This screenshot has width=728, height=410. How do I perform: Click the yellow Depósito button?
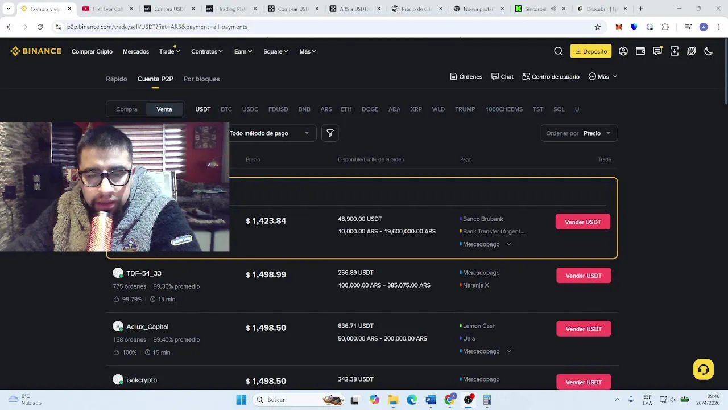click(591, 51)
